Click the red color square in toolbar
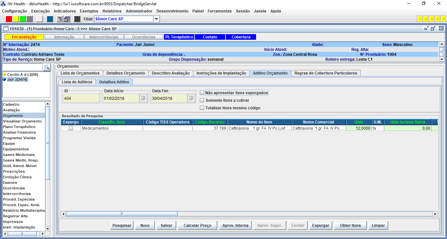This screenshot has width=447, height=239. [9, 19]
